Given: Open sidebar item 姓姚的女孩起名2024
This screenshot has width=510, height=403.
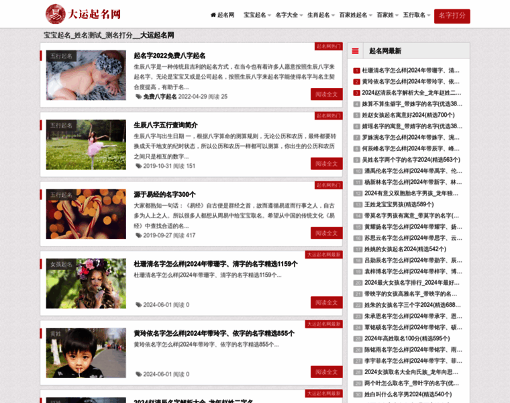Looking at the screenshot, I should (405, 249).
